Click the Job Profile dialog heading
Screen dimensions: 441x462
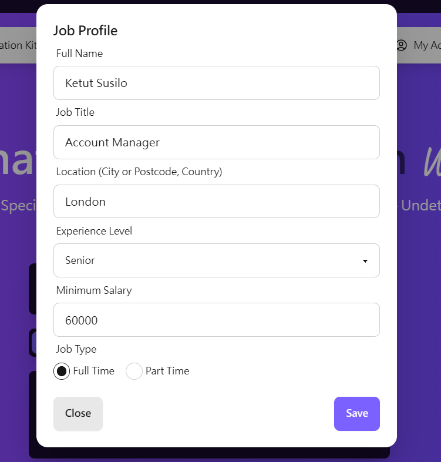[85, 31]
